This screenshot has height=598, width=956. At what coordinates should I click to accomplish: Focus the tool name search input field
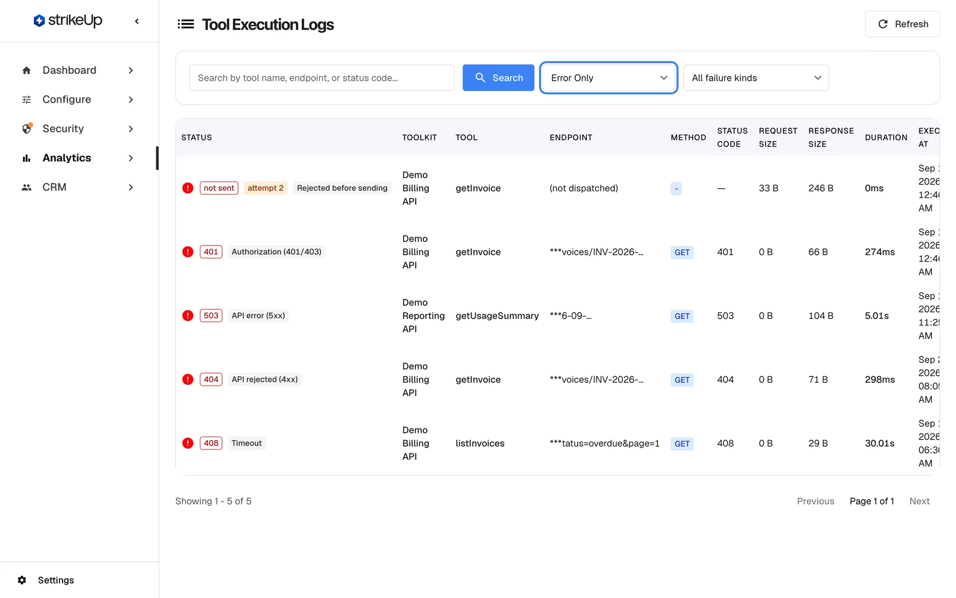[322, 78]
